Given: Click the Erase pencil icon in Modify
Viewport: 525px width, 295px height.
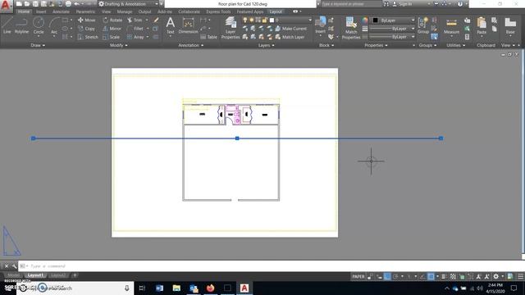Looking at the screenshot, I should (x=156, y=20).
